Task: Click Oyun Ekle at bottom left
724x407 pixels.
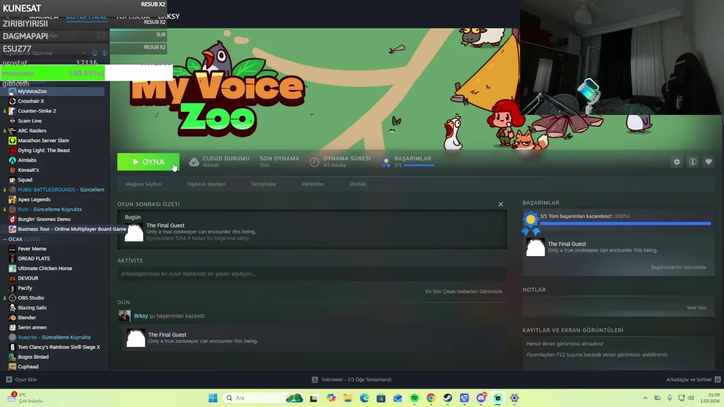Action: [x=25, y=379]
